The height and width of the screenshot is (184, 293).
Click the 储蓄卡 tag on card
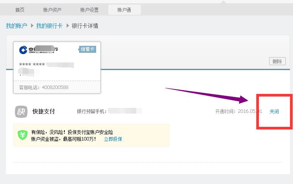[x=87, y=49]
